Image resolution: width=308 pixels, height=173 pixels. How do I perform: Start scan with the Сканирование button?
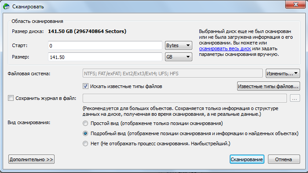click(x=247, y=159)
